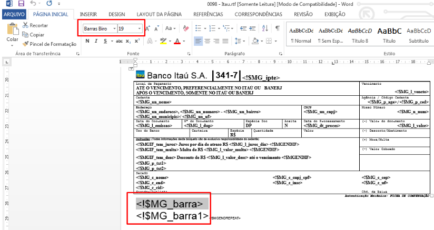Align text right
Viewport: 434px width, 230px height.
[216, 41]
